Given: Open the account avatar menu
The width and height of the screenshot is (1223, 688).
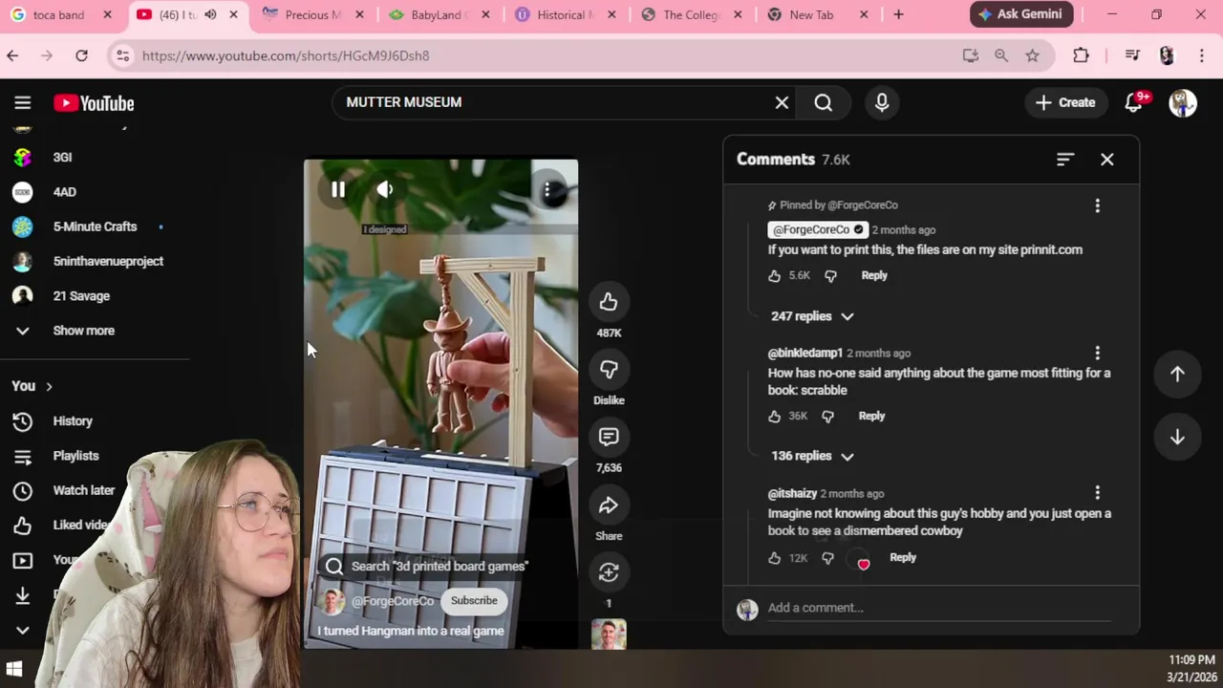Looking at the screenshot, I should pos(1183,102).
